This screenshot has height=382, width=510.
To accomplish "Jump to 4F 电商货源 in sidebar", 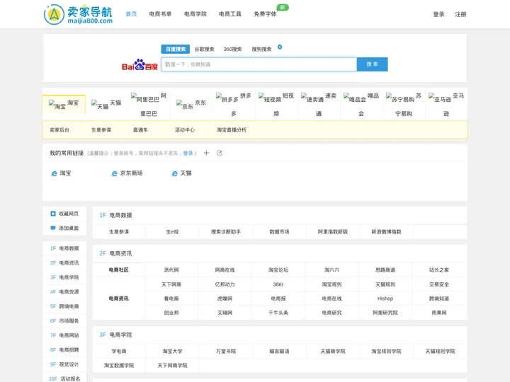I will (64, 291).
